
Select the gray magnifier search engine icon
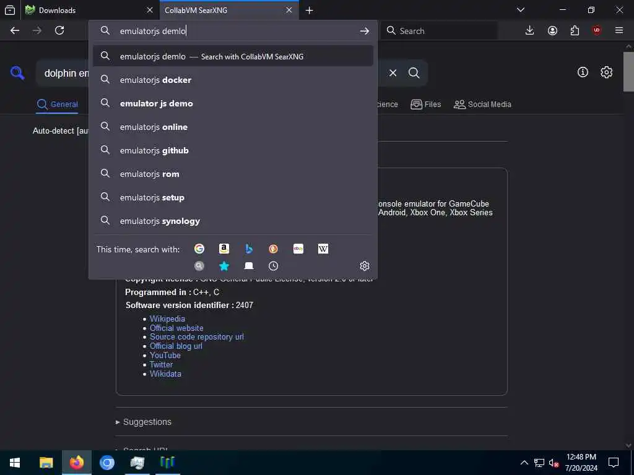pos(199,266)
